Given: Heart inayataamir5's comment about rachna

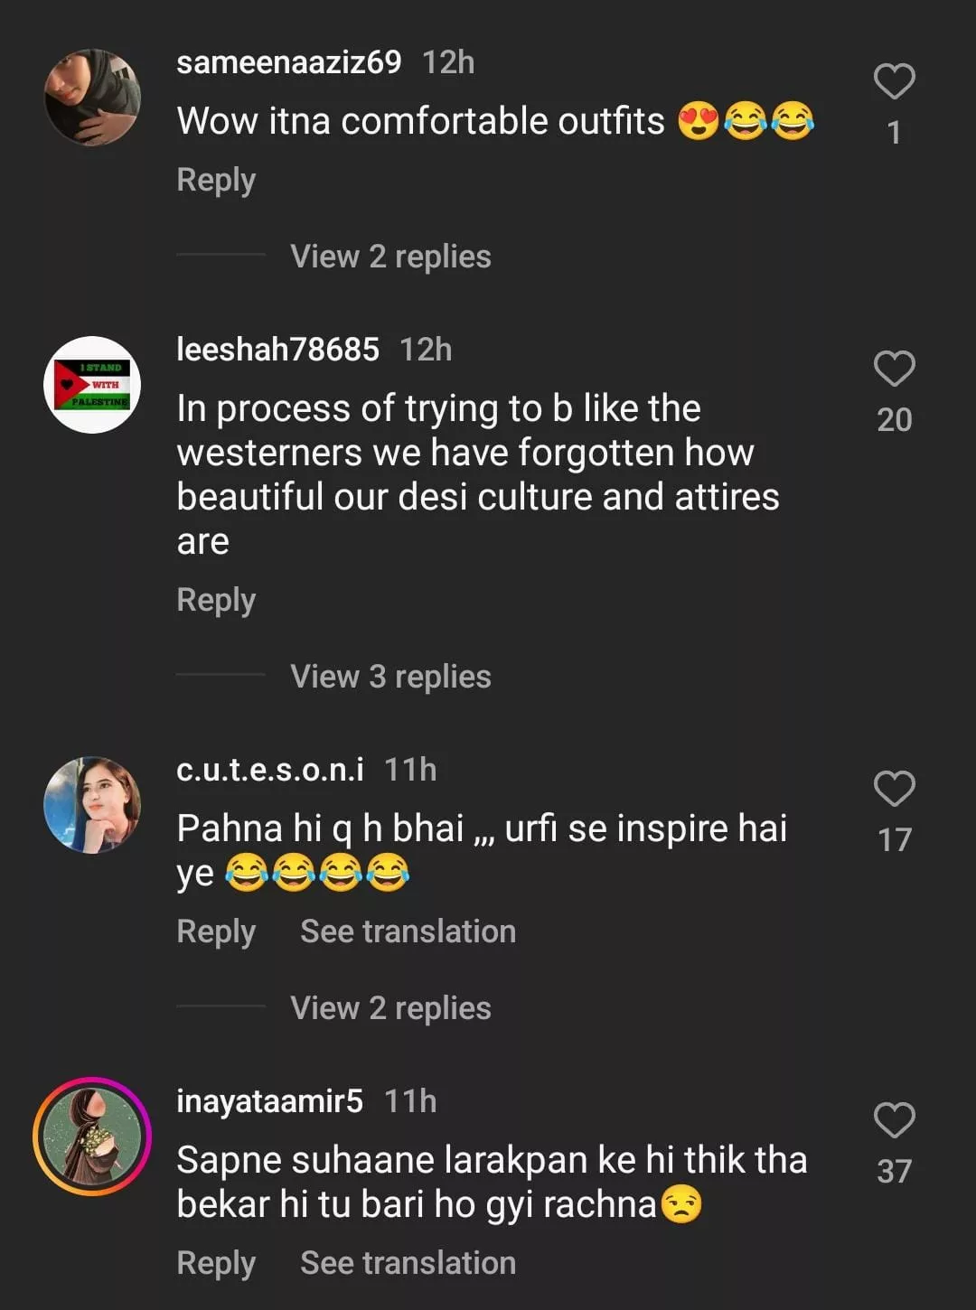Looking at the screenshot, I should point(894,1120).
